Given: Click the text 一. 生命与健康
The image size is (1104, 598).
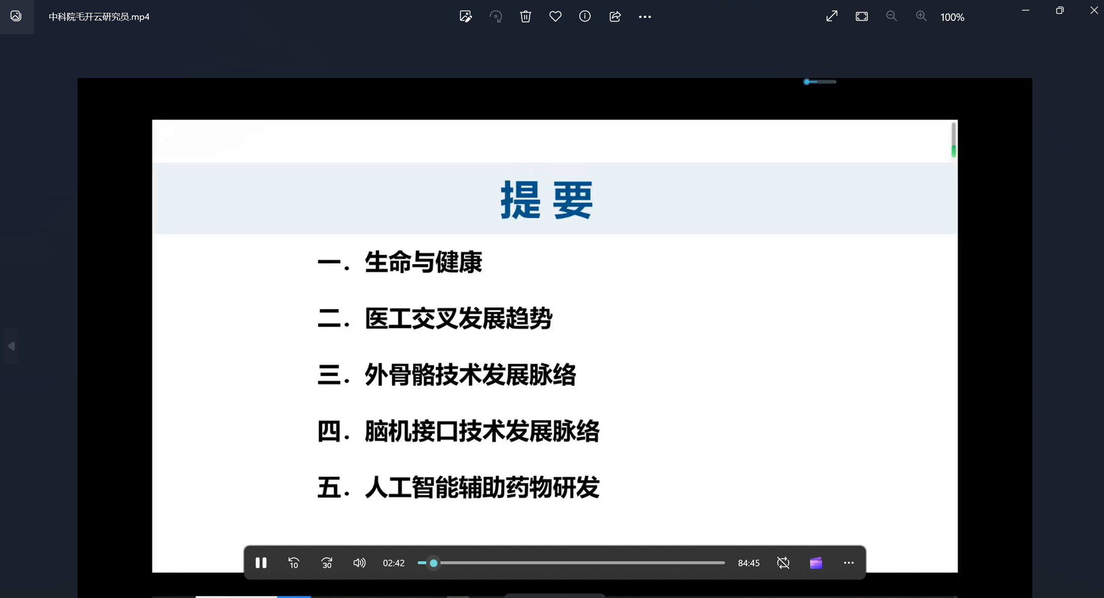Looking at the screenshot, I should (x=400, y=262).
